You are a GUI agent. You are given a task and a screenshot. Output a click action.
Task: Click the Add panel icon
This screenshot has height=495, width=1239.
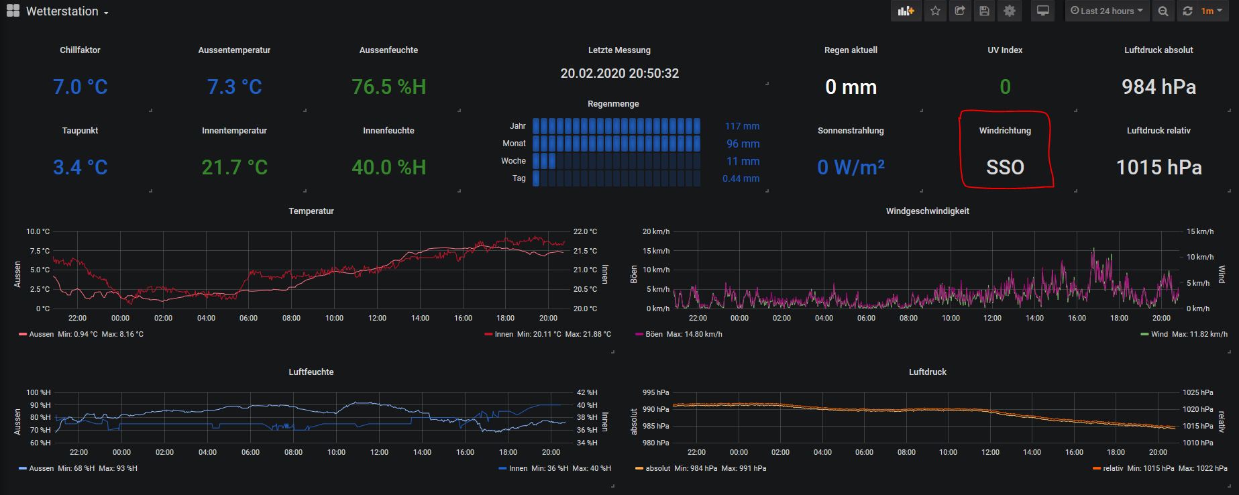[x=906, y=11]
